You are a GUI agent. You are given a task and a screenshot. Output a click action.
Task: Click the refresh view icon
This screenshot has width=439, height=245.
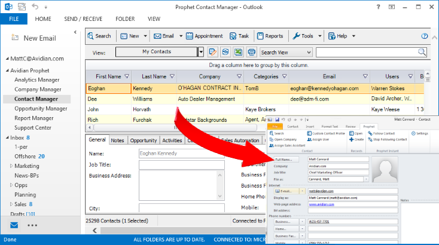pyautogui.click(x=225, y=52)
